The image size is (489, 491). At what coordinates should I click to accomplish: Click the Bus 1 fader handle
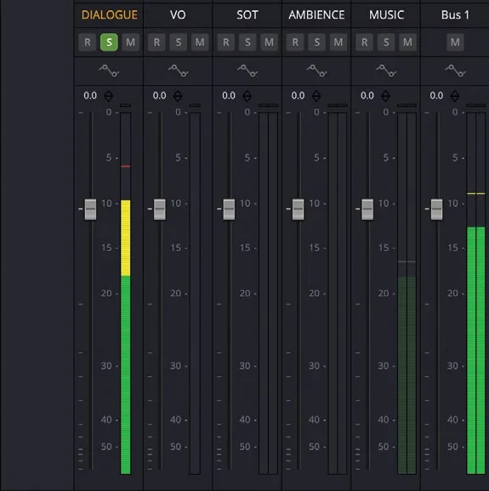[437, 209]
